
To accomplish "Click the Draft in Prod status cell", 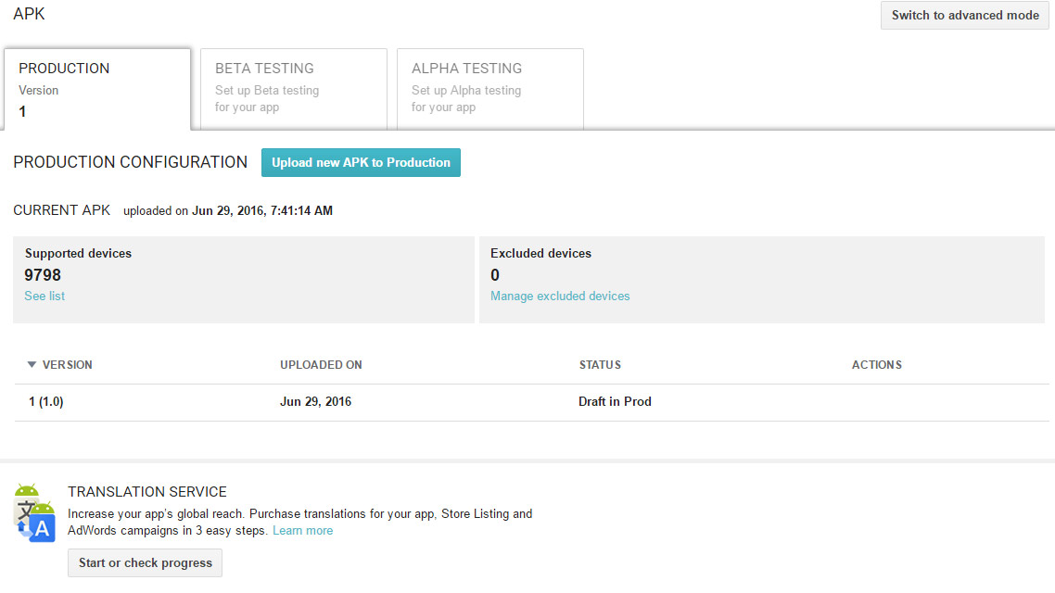I will point(615,402).
